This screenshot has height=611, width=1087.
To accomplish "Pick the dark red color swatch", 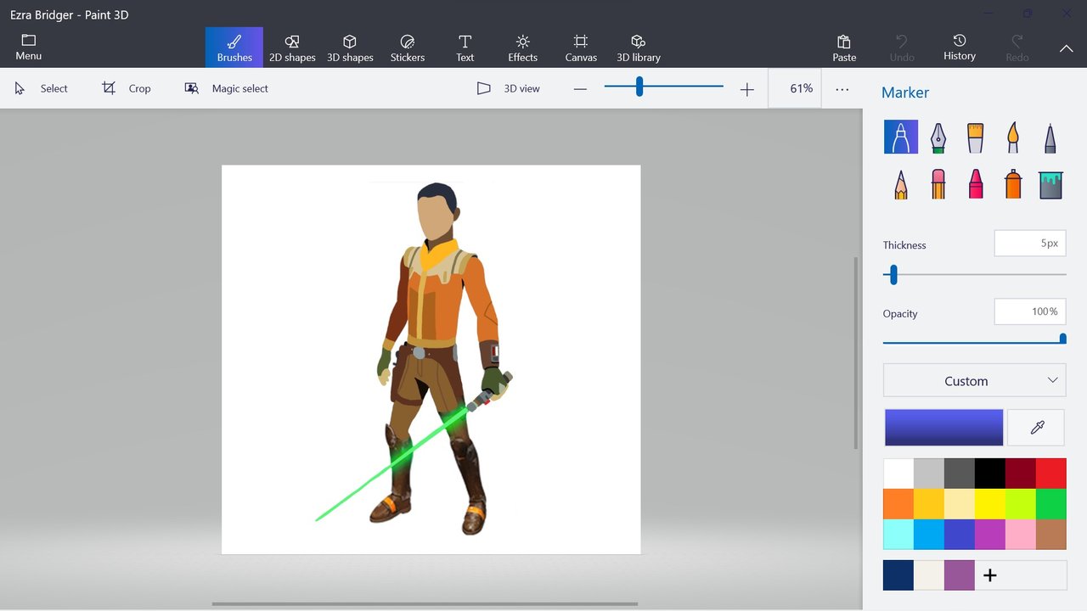I will (1021, 474).
